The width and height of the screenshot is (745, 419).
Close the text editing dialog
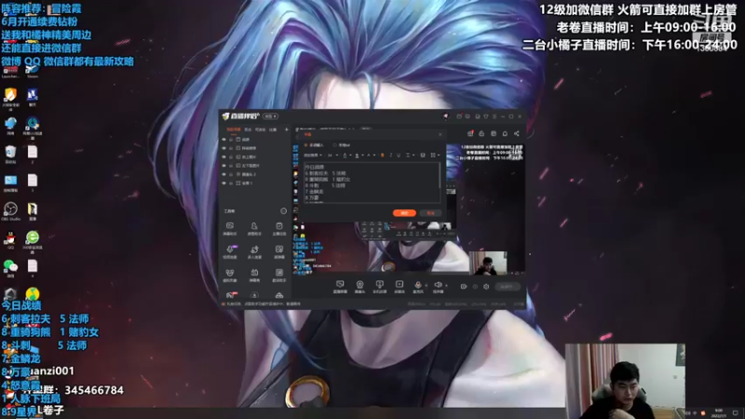coord(440,135)
